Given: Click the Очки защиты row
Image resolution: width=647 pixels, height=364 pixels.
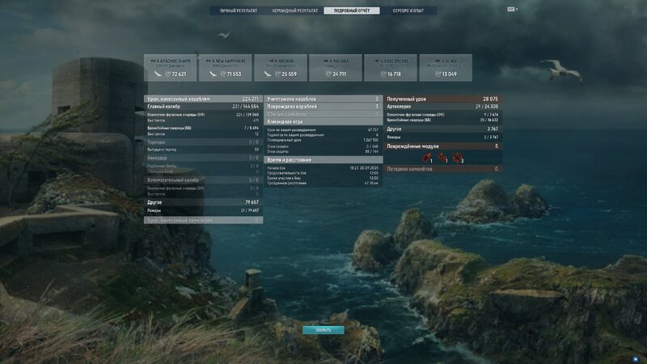Looking at the screenshot, I should pos(323,151).
